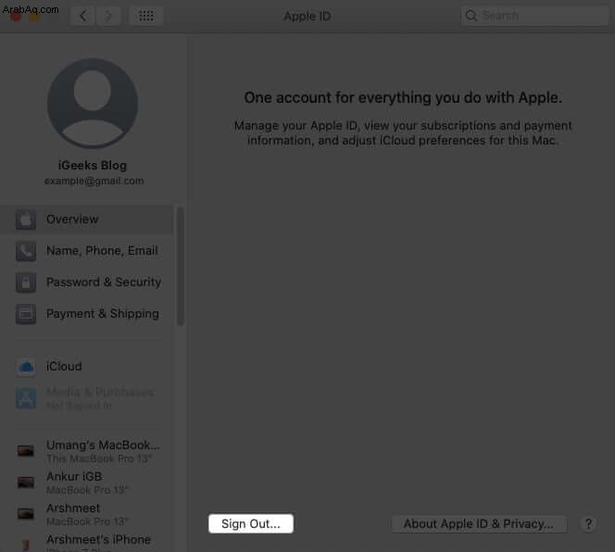Click the phone handset sidebar icon

(x=26, y=251)
